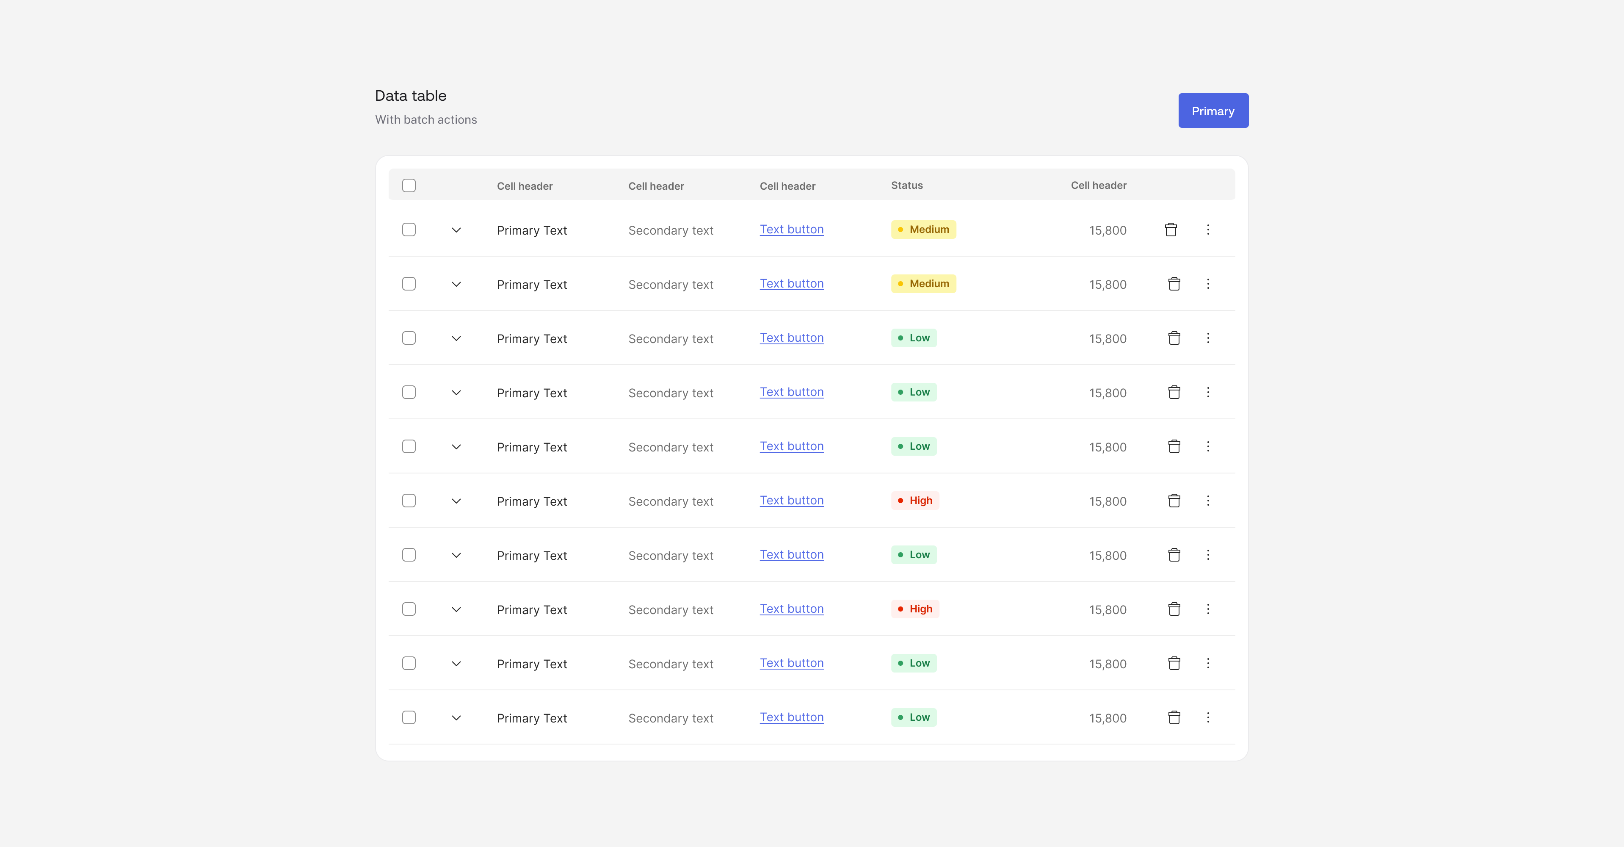Click the trash icon in the first High row
This screenshot has height=847, width=1624.
pyautogui.click(x=1174, y=501)
